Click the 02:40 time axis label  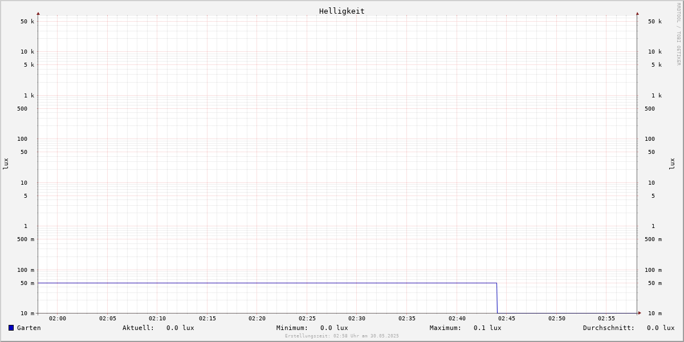pos(457,319)
